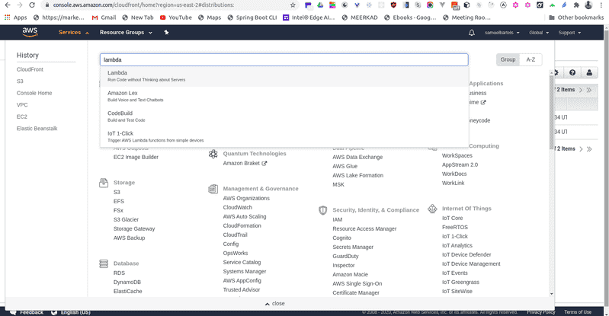
Task: Switch services view to Group
Action: point(508,59)
